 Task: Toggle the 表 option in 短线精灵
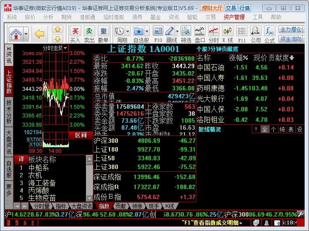291,130
